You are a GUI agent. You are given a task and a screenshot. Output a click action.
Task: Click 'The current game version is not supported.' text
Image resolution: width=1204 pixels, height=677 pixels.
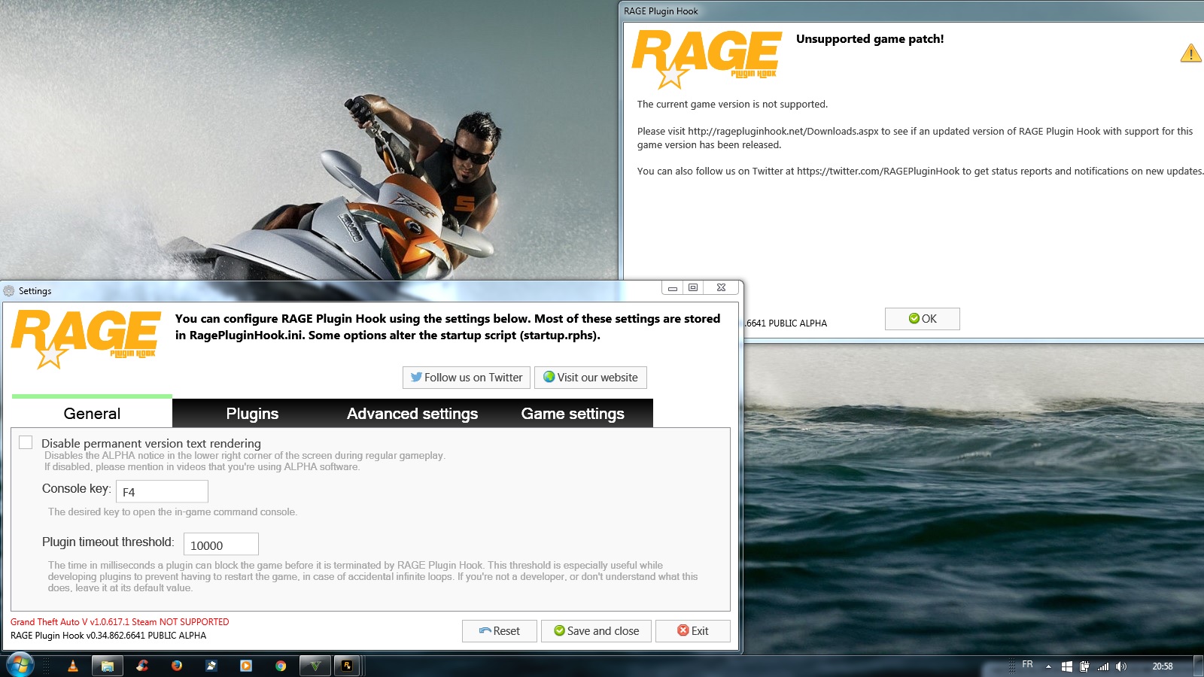click(x=732, y=105)
